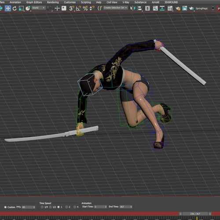The height and width of the screenshot is (220, 220).
Task: Toggle Angle Snap icon
Action: [x=78, y=8]
